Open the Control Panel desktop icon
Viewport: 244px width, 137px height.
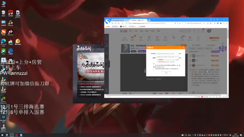(3, 23)
